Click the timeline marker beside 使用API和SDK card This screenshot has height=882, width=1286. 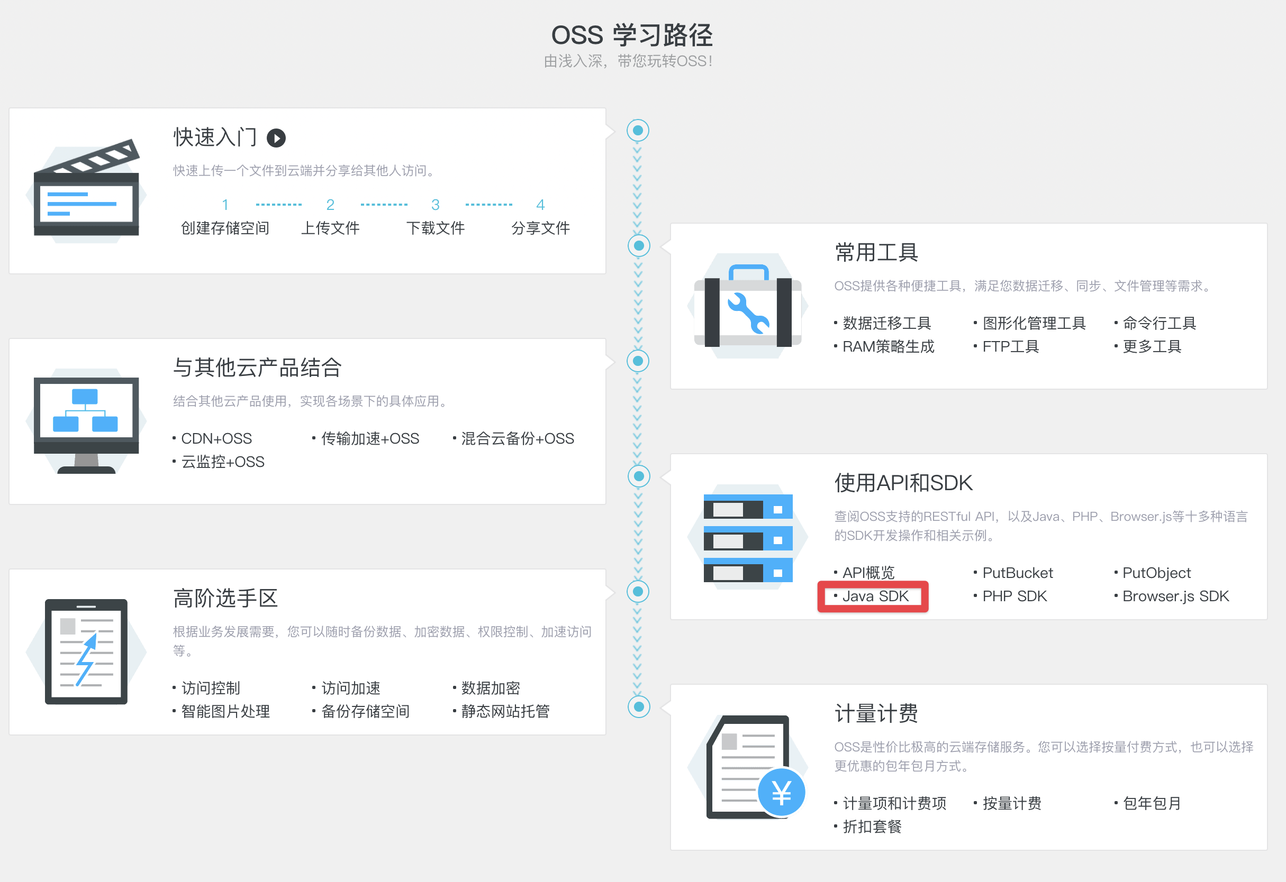coord(639,476)
